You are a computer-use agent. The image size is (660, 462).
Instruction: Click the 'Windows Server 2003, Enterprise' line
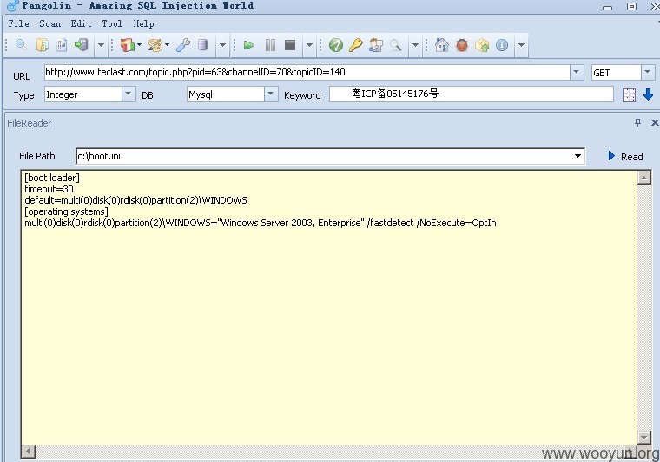click(x=261, y=223)
